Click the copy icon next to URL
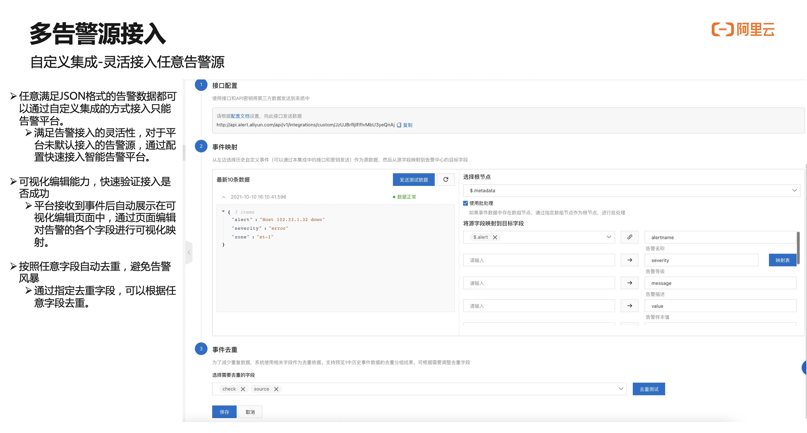Viewport: 807px width, 433px height. pyautogui.click(x=399, y=125)
